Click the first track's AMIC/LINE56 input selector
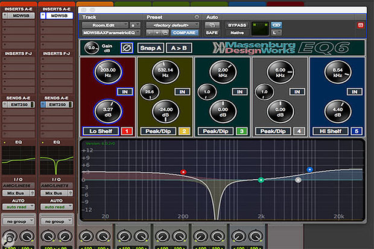The width and height of the screenshot is (374, 249). (x=18, y=186)
